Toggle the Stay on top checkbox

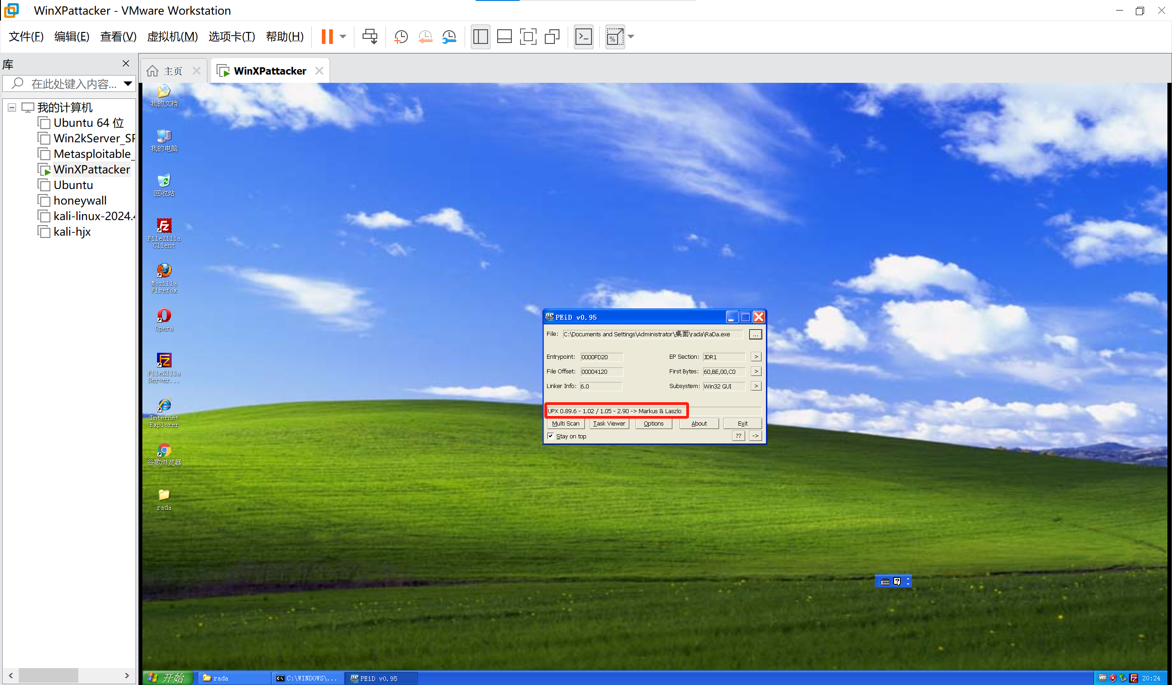pos(551,436)
